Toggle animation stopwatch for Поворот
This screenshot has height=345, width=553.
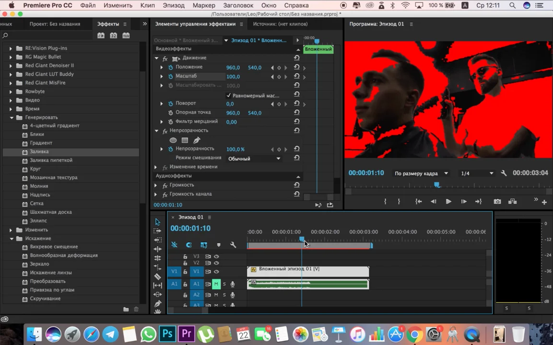pyautogui.click(x=171, y=103)
